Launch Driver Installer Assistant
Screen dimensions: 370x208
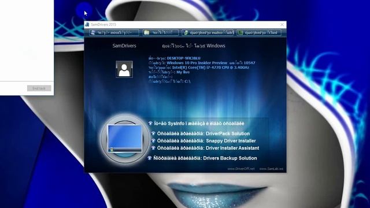point(205,148)
